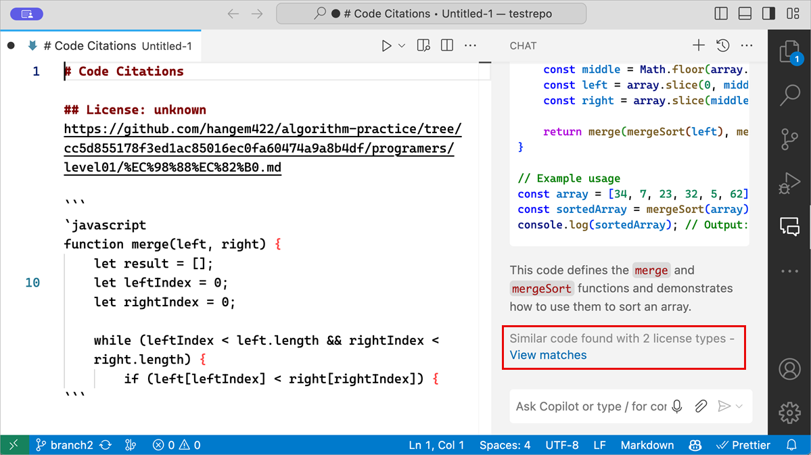The width and height of the screenshot is (811, 455).
Task: Start voice input with the microphone icon
Action: coord(677,406)
